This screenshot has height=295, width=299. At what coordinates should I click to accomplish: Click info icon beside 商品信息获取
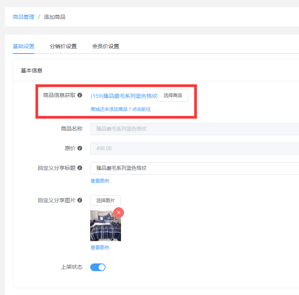tap(80, 95)
